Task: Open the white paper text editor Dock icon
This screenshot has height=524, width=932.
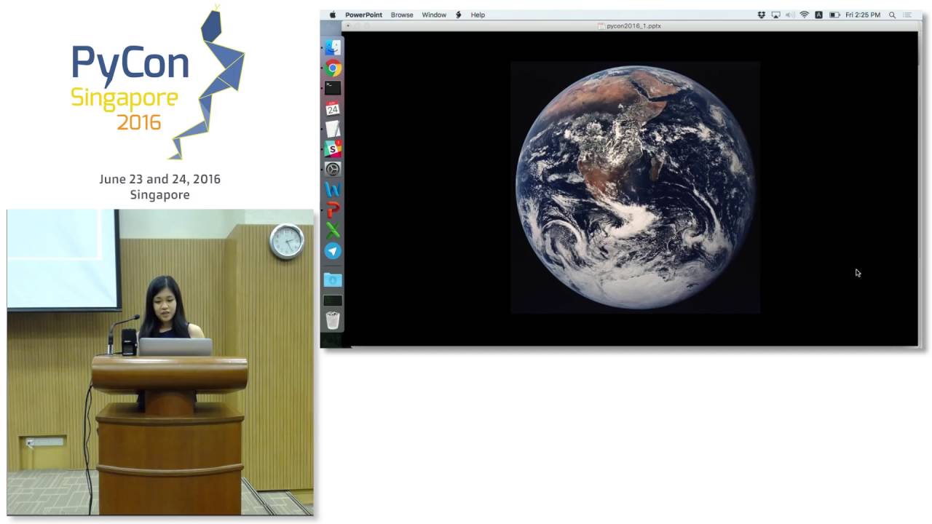Action: tap(333, 129)
